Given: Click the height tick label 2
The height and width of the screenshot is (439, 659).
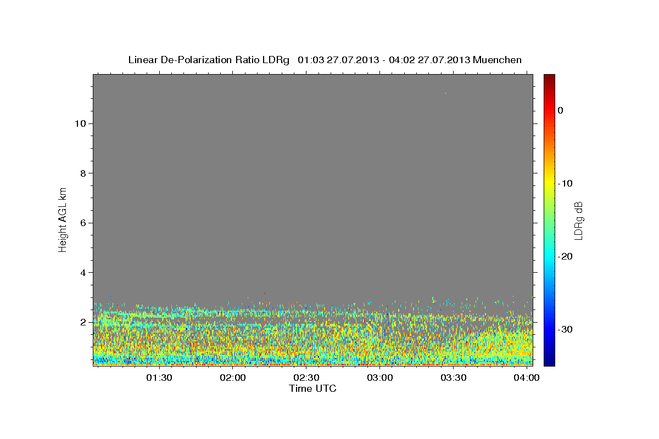Looking at the screenshot, I should click(x=82, y=322).
